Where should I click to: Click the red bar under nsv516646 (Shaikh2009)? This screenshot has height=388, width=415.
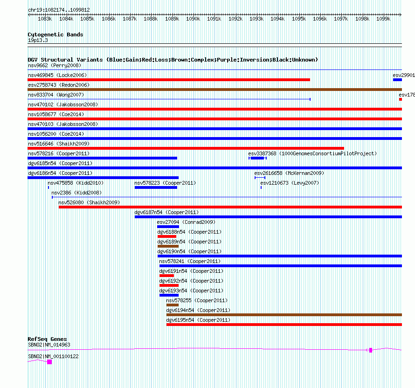coord(186,148)
